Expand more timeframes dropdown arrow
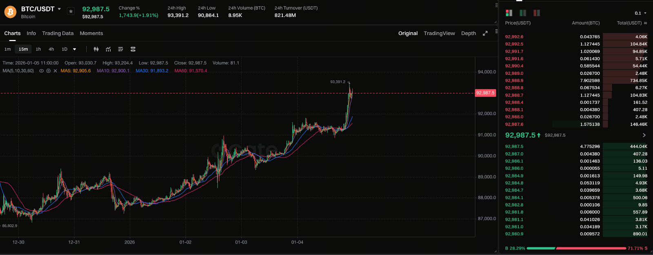Image resolution: width=653 pixels, height=255 pixels. click(x=75, y=49)
